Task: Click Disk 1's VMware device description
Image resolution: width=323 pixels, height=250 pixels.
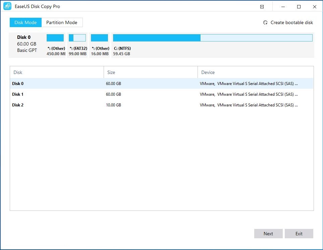Action: click(x=249, y=94)
